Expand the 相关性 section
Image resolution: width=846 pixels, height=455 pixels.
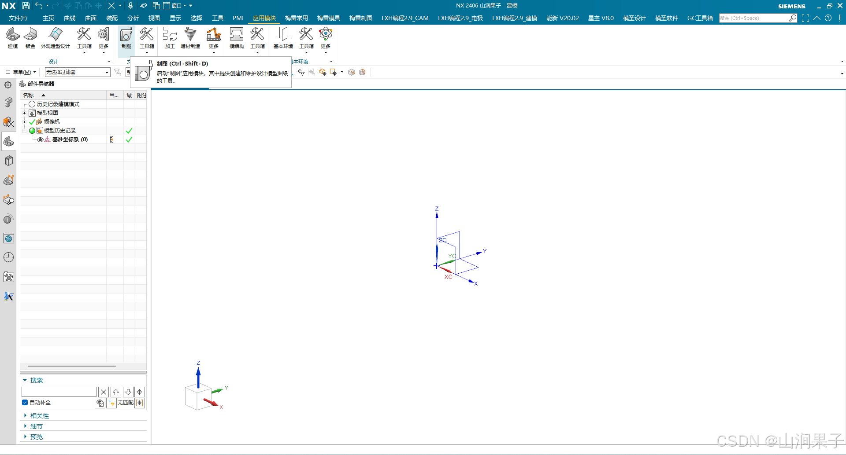[25, 416]
